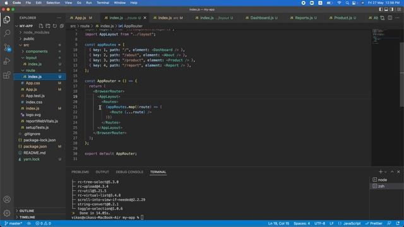Open the Source Control view

tap(7, 47)
